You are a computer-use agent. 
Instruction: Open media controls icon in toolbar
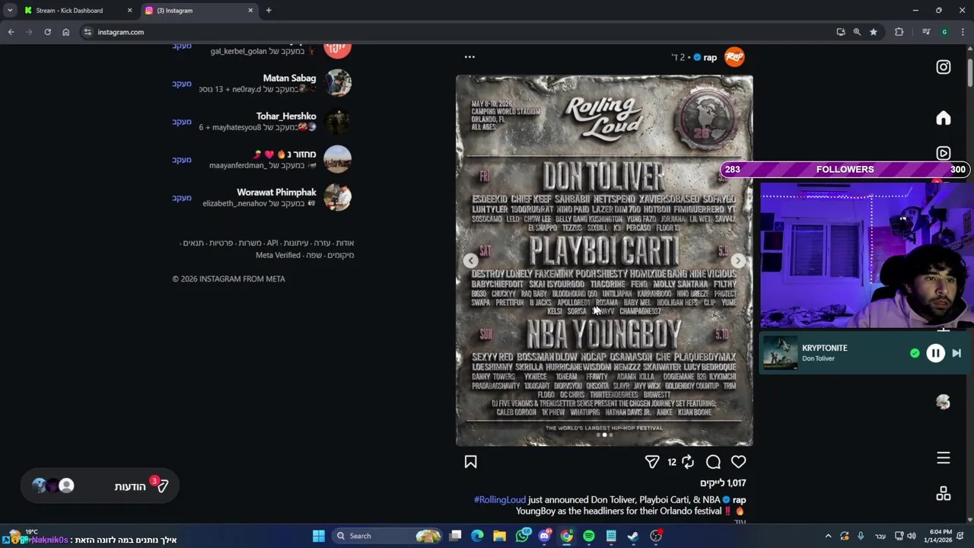point(925,32)
